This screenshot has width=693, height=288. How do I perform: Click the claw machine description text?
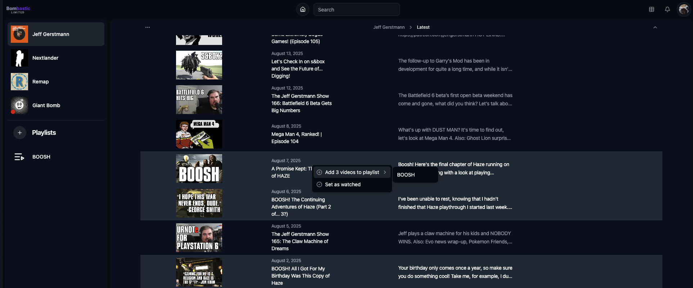(455, 238)
